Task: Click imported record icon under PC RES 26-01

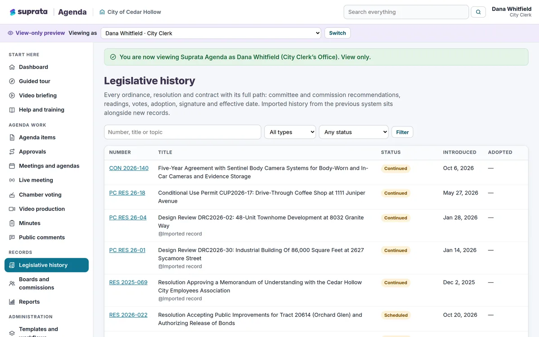Action: tap(160, 266)
